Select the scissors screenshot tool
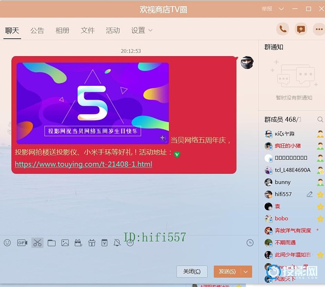Screen dimensions: 325x287 click(37, 243)
